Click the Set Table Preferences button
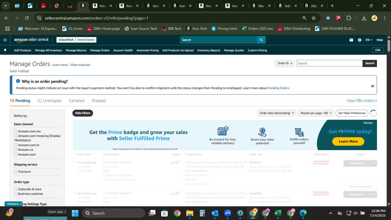Viewport: 391px width, 220px height. (x=352, y=113)
